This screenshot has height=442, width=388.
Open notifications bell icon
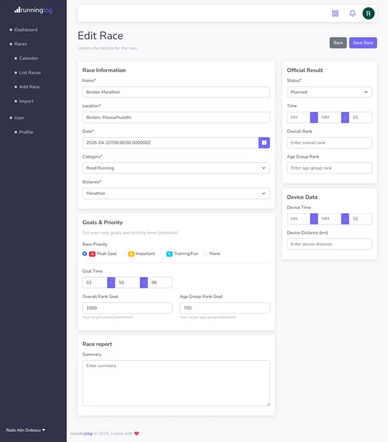(352, 13)
